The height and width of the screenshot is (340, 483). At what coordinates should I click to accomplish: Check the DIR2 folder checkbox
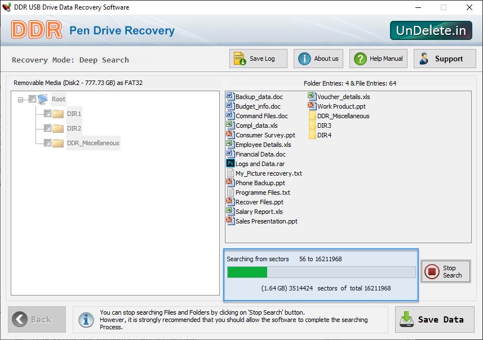(x=47, y=128)
